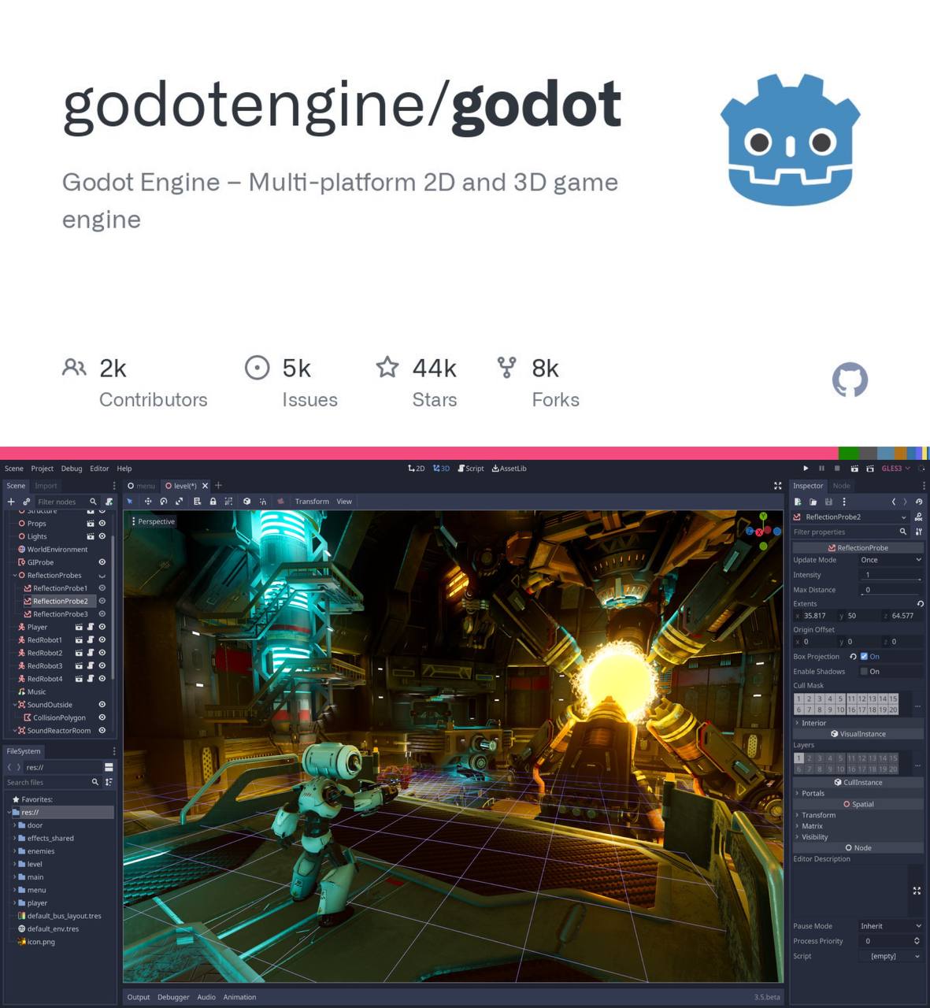
Task: Open the Debug menu
Action: pos(72,469)
